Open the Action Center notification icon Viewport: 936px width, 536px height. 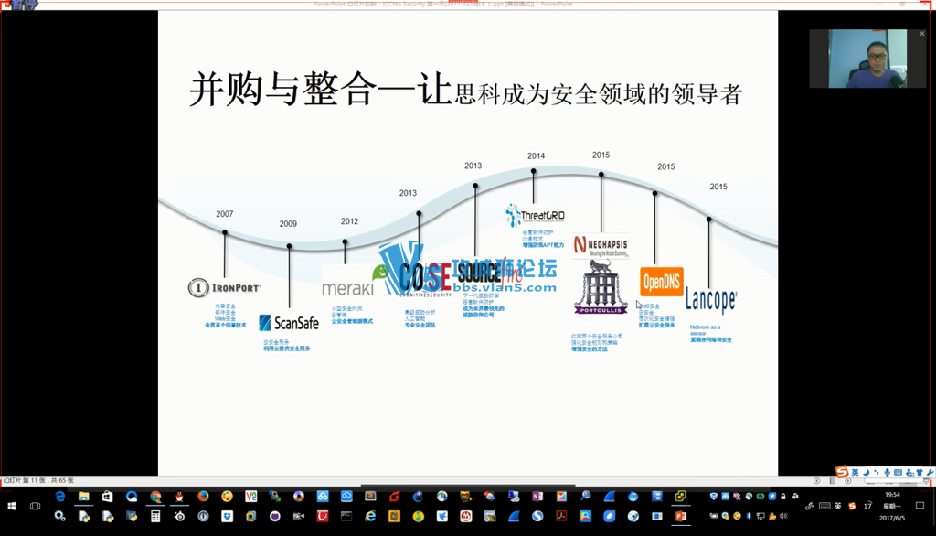tap(920, 506)
